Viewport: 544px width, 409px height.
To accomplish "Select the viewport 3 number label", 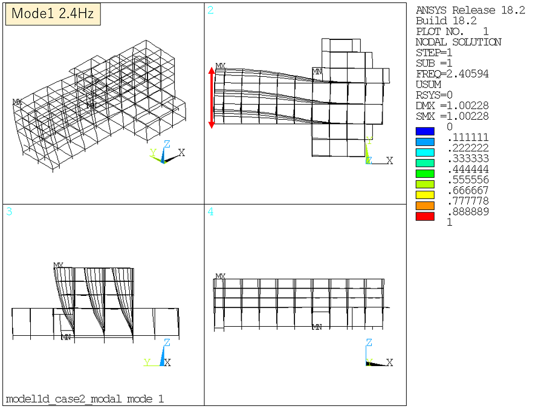I will click(9, 212).
